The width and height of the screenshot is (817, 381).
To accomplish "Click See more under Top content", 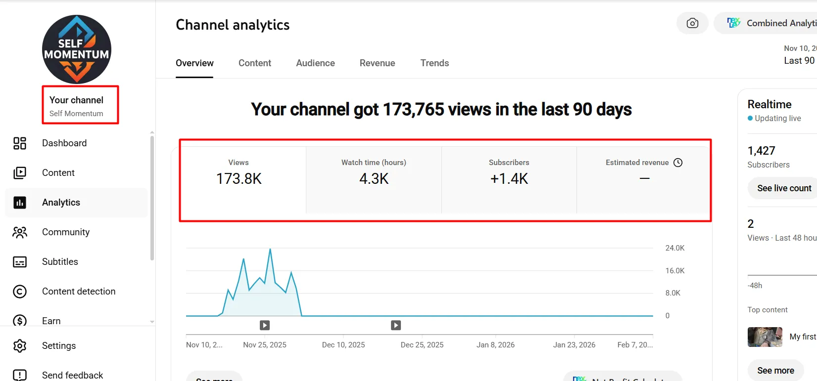I will pyautogui.click(x=775, y=371).
